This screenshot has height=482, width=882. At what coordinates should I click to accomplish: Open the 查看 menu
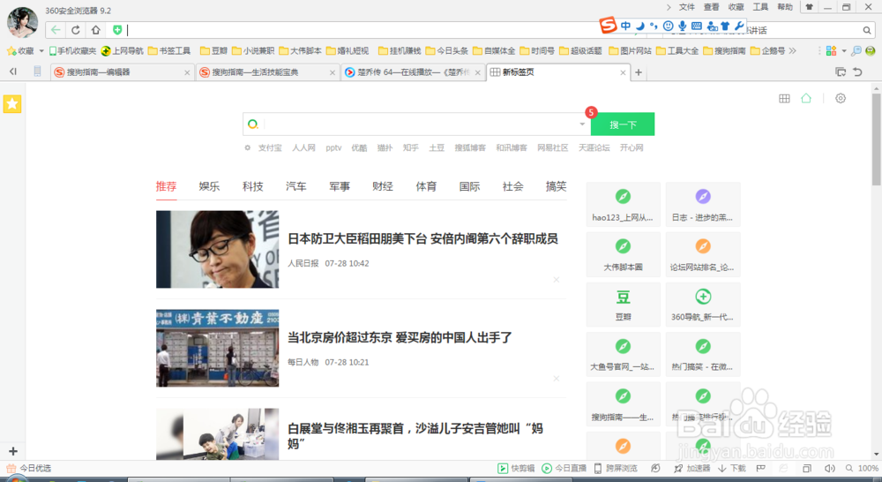[x=711, y=7]
